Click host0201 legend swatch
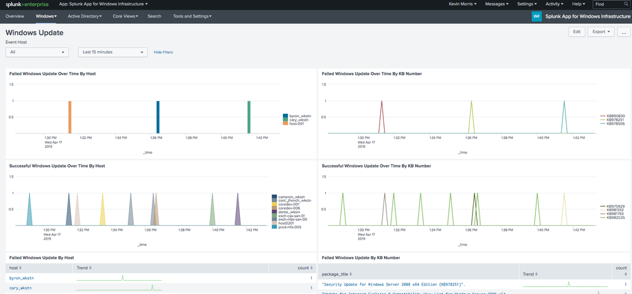This screenshot has width=632, height=294. [275, 224]
